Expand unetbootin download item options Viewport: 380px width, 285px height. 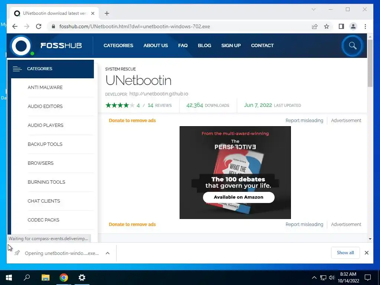click(108, 253)
